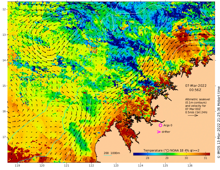Click the 'Altimetric sealevel' legend text

click(x=197, y=99)
